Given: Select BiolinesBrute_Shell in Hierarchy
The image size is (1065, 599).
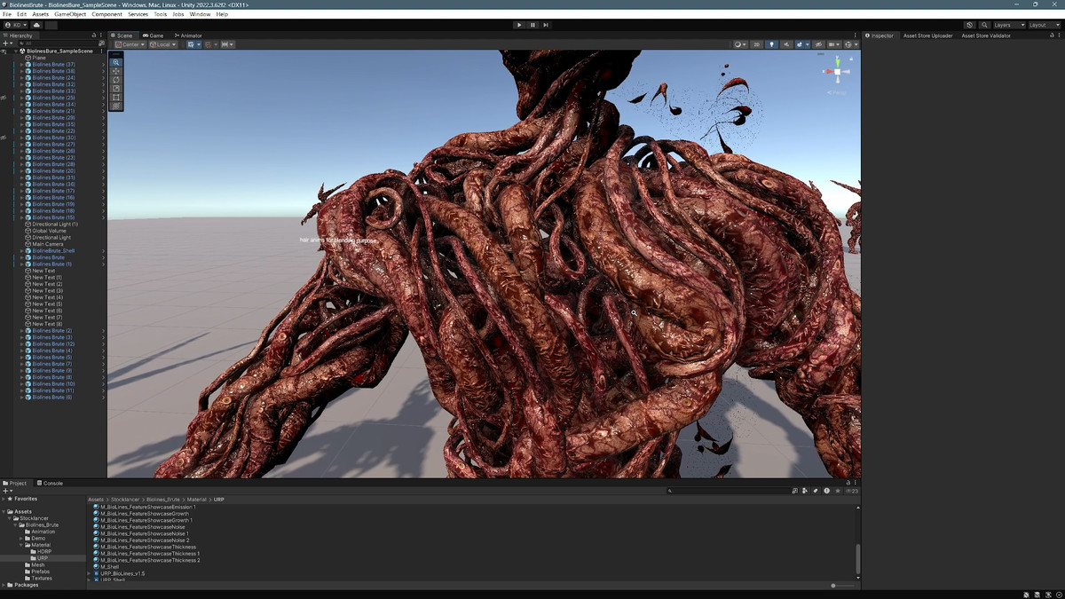Looking at the screenshot, I should 51,251.
